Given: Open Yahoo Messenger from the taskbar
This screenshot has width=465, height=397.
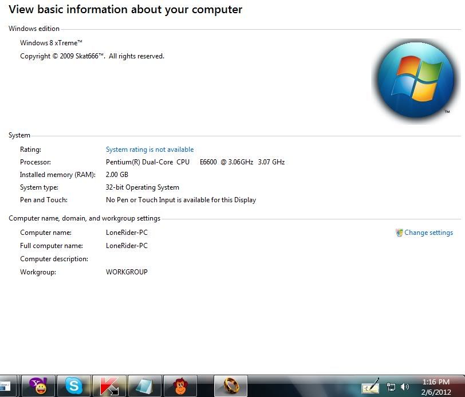Looking at the screenshot, I should coord(38,386).
